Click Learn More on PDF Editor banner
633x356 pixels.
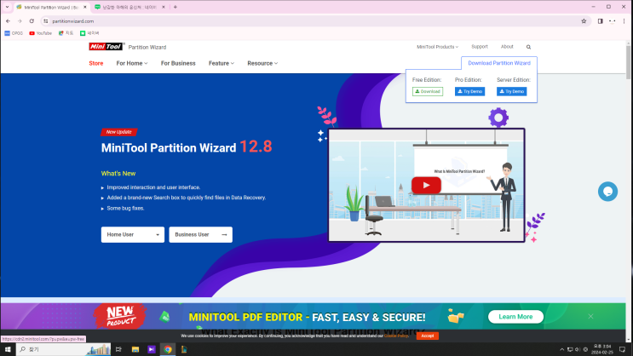[x=515, y=317]
